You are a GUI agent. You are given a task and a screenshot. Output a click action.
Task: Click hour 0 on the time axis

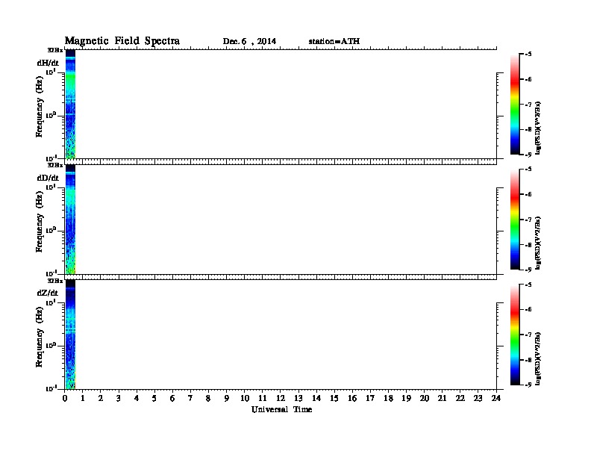pyautogui.click(x=65, y=398)
